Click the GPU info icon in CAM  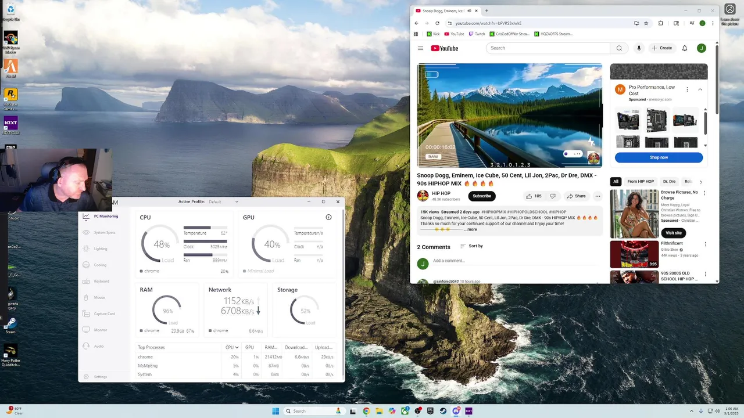point(328,217)
